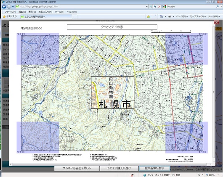Open the お気に入り favorites star button
The image size is (223, 177).
(x=10, y=16)
